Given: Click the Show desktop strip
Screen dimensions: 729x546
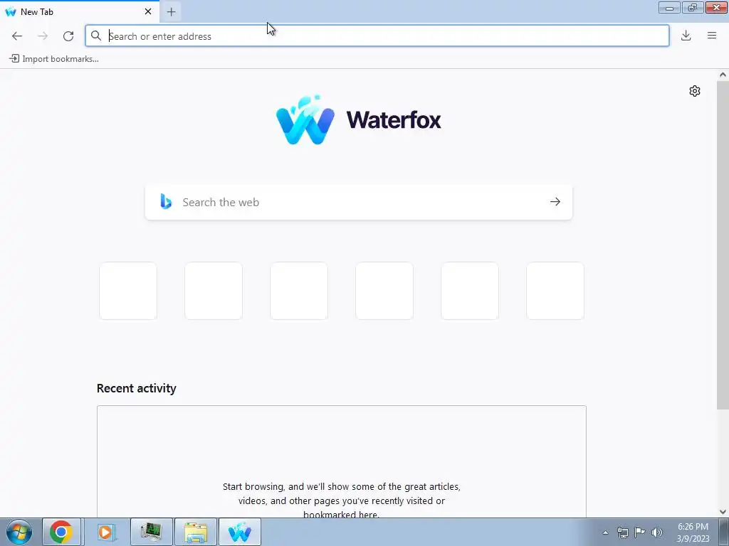Looking at the screenshot, I should [x=724, y=532].
